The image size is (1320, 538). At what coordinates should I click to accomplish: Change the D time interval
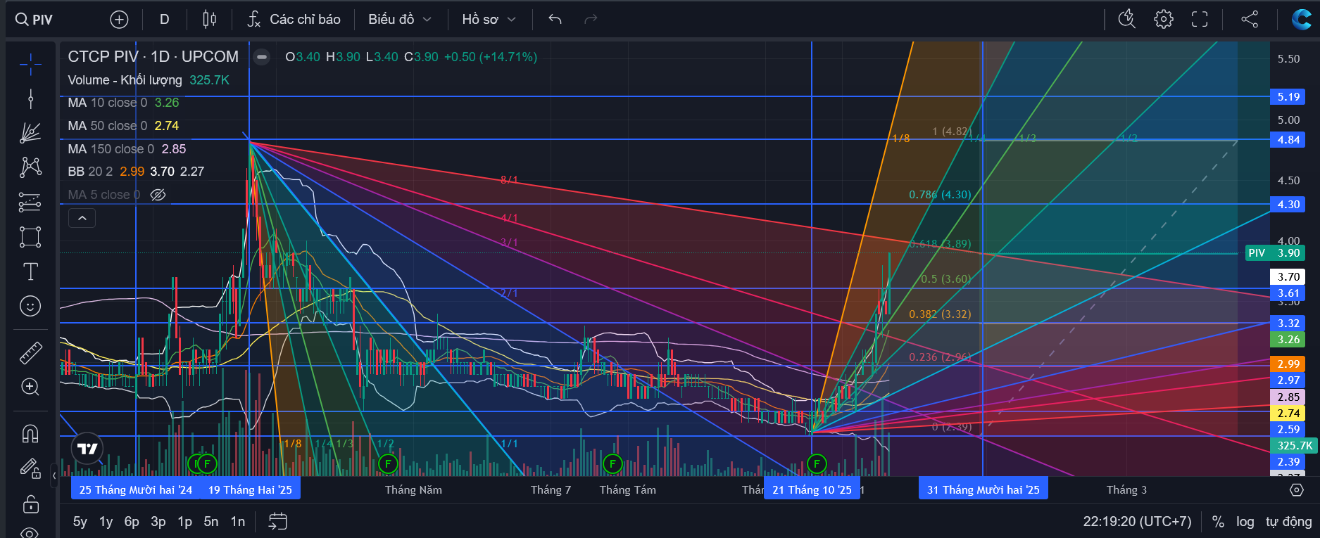[164, 20]
